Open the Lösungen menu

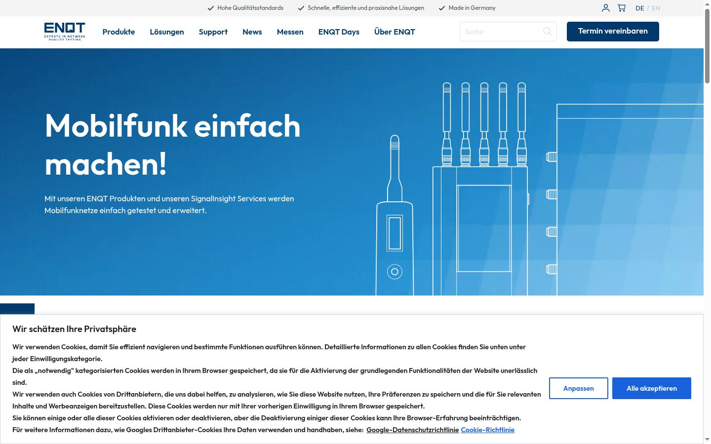click(x=167, y=32)
